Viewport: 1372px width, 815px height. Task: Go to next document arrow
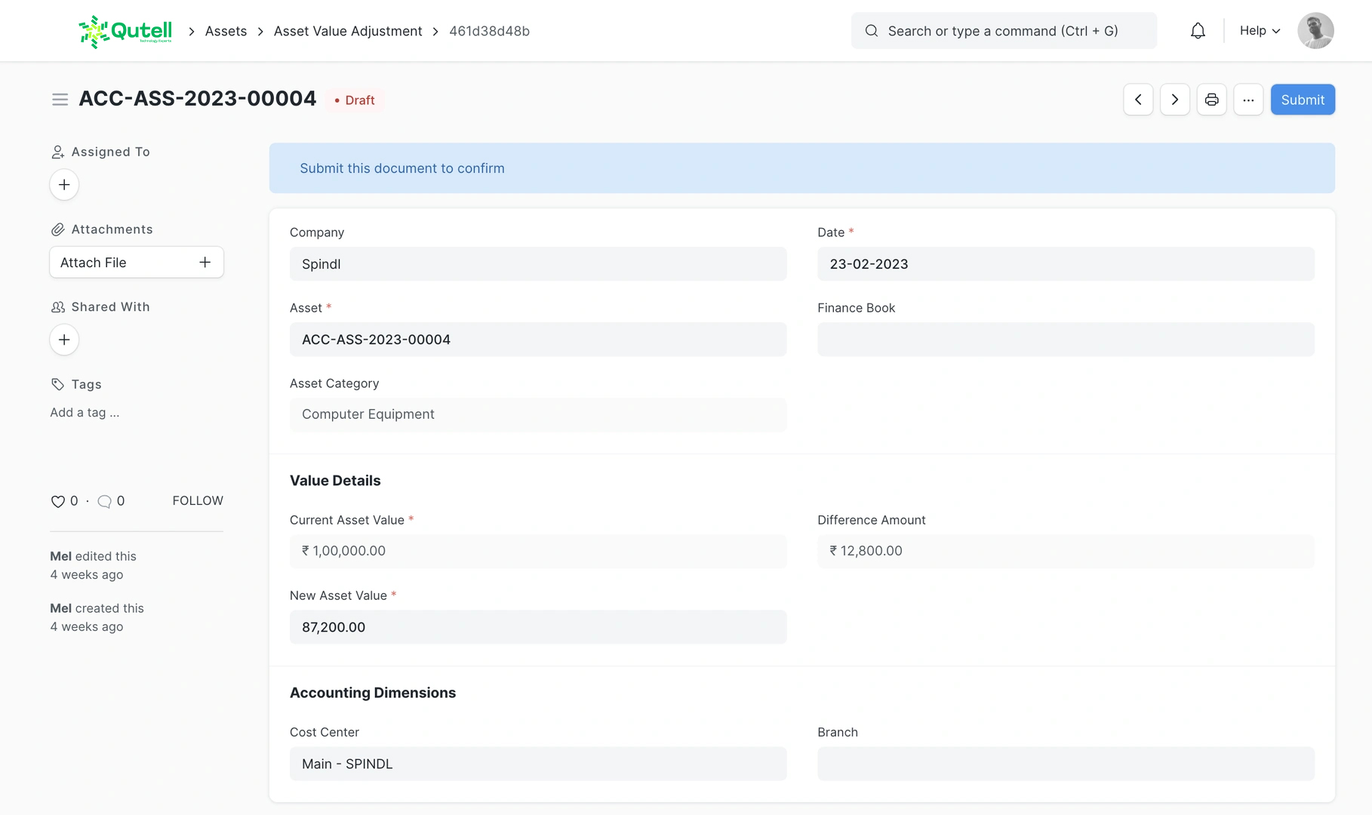coord(1174,100)
